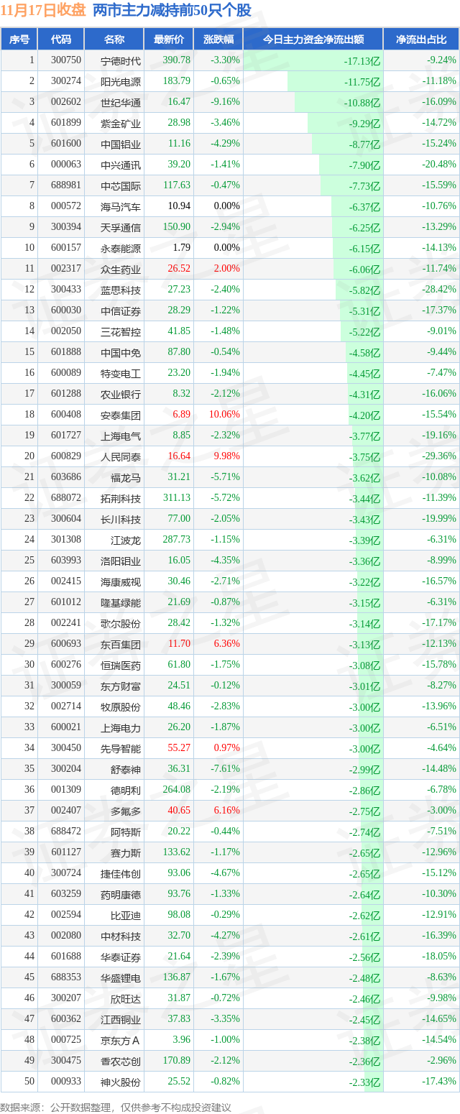
Task: Click stock name 捷佳伟创
Action: point(121,873)
